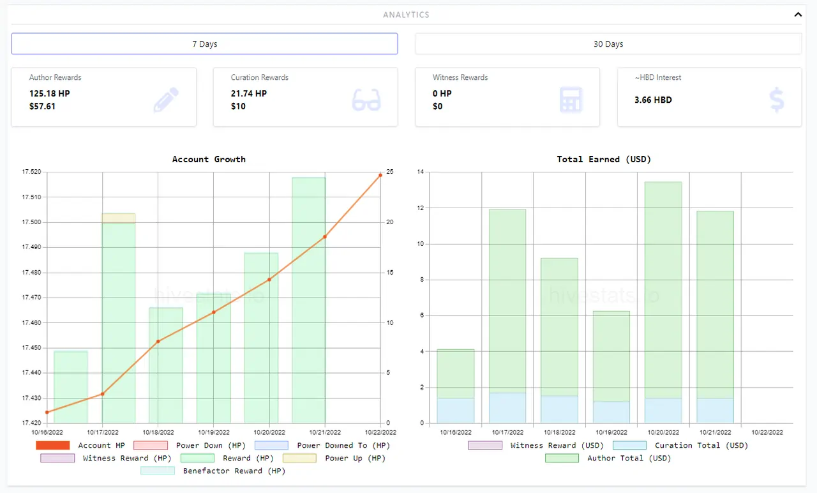
Task: Collapse the Analytics section with the chevron
Action: [797, 14]
